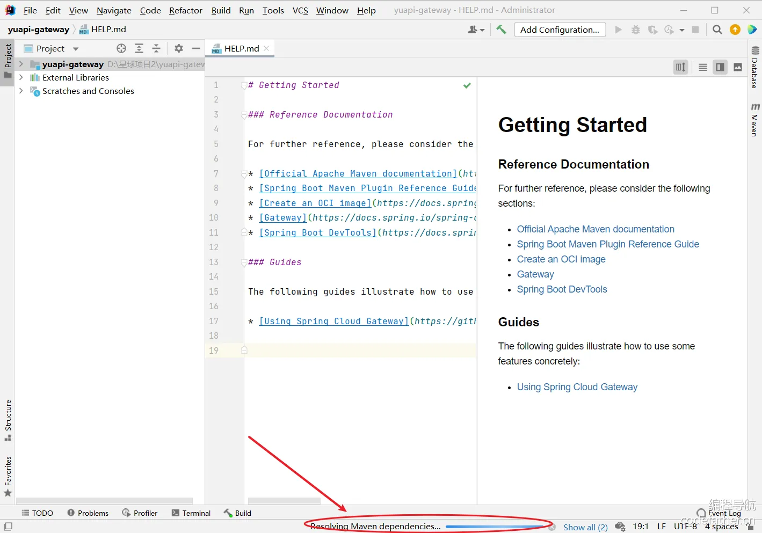Click the Expand All icon in Project panel
Viewport: 762px width, 533px height.
(139, 48)
